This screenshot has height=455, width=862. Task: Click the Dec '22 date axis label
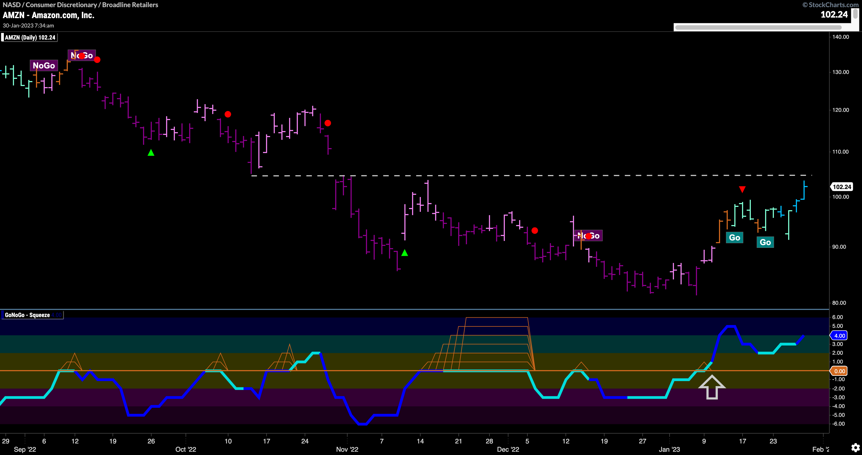point(508,449)
